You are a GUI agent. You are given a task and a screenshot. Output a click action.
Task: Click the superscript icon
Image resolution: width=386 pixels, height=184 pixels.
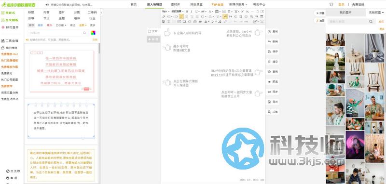(243, 12)
